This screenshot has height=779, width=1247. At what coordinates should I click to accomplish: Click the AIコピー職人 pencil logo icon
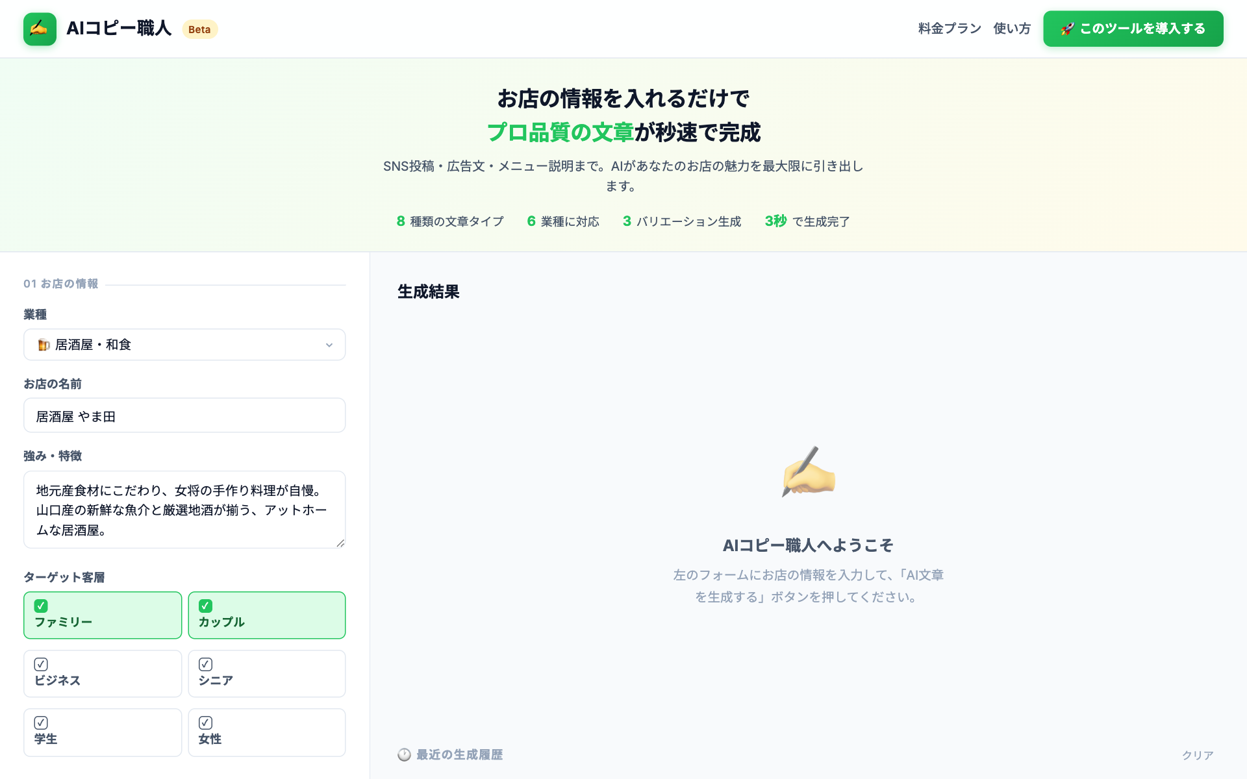pyautogui.click(x=40, y=29)
